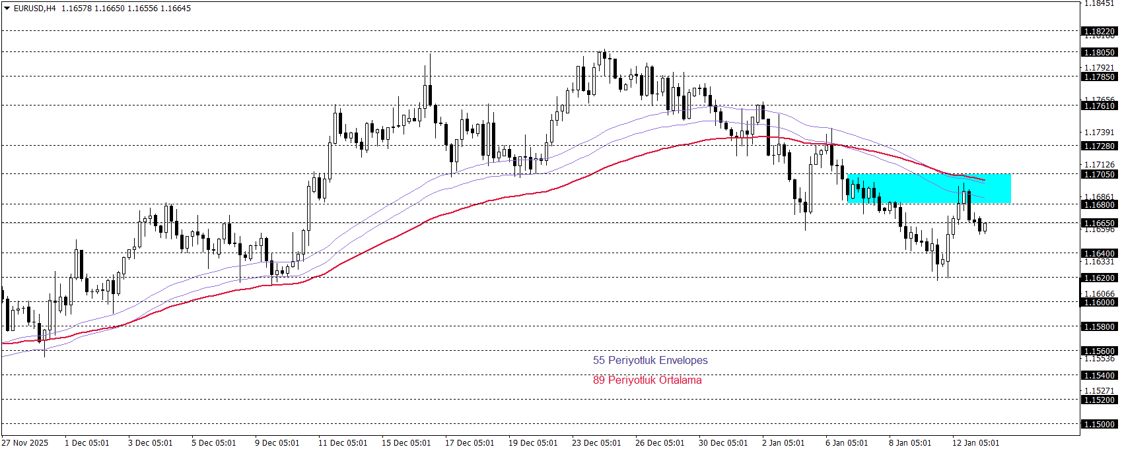Click the 1.16000 price level label
1122x451 pixels.
tap(1099, 302)
